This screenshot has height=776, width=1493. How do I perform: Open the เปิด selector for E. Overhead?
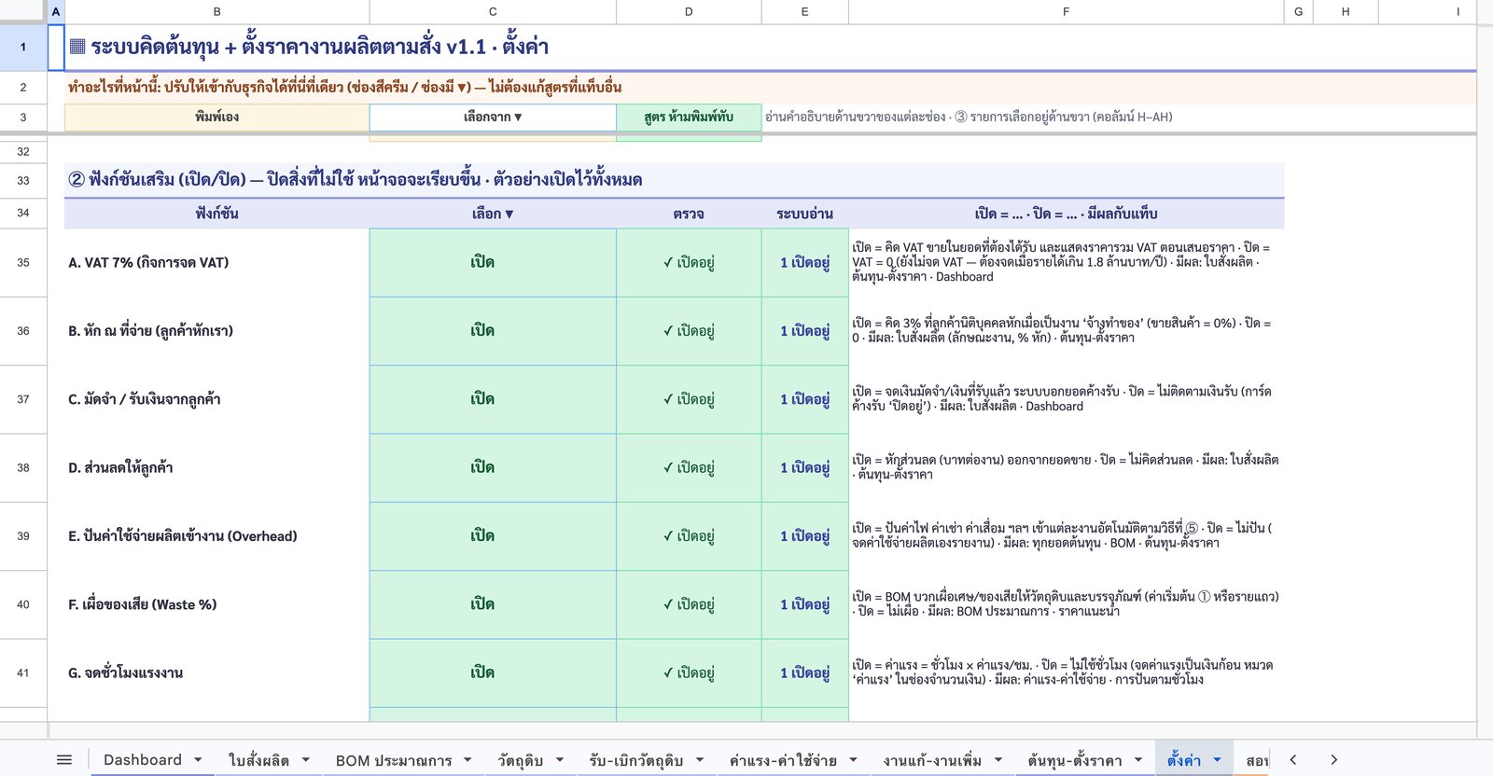(x=493, y=536)
